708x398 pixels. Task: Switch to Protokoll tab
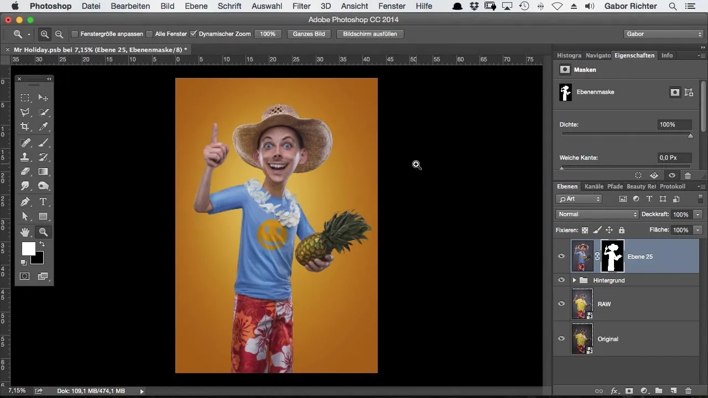(672, 187)
